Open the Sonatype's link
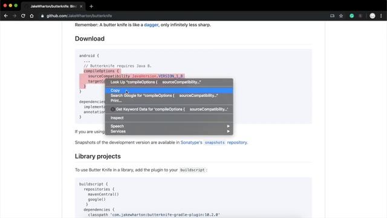The width and height of the screenshot is (387, 218). (191, 142)
